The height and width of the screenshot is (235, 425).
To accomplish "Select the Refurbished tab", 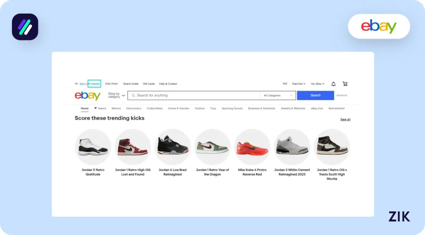I will pos(336,108).
